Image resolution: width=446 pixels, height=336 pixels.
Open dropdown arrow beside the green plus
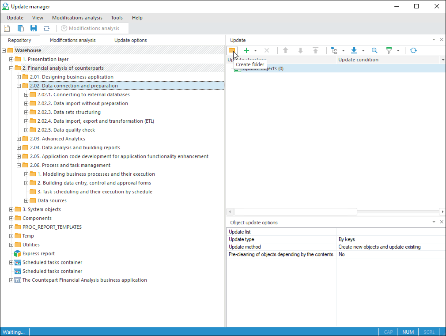click(x=255, y=51)
